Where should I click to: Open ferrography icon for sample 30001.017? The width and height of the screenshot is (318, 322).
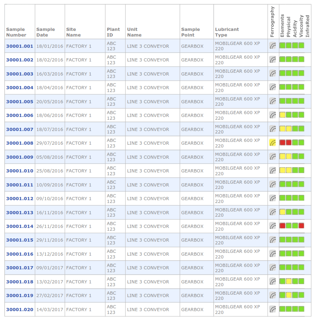click(273, 267)
